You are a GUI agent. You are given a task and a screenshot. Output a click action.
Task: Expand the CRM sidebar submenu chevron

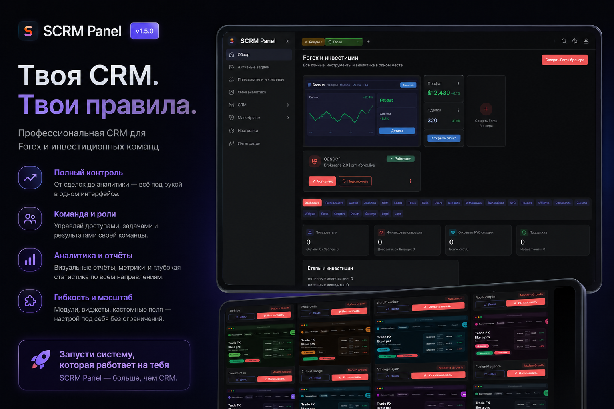pos(288,105)
